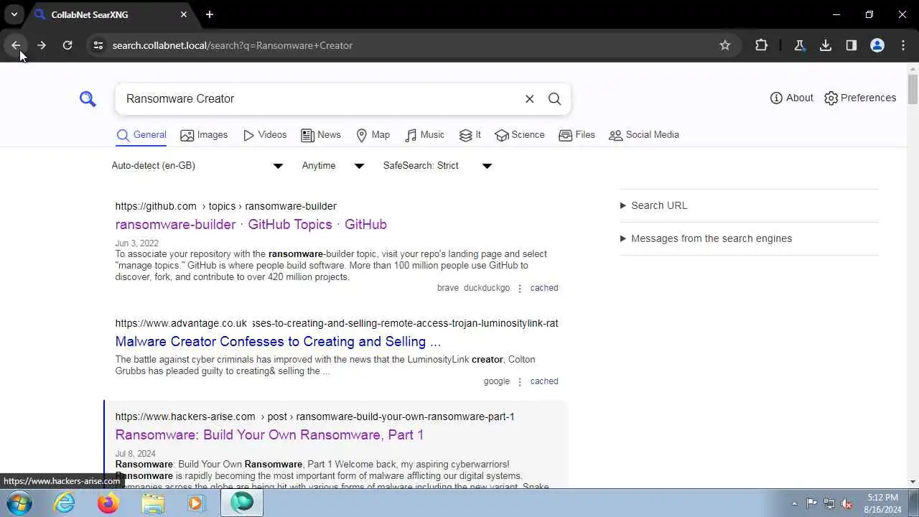This screenshot has height=517, width=919.
Task: Switch to the Map category
Action: 373,135
